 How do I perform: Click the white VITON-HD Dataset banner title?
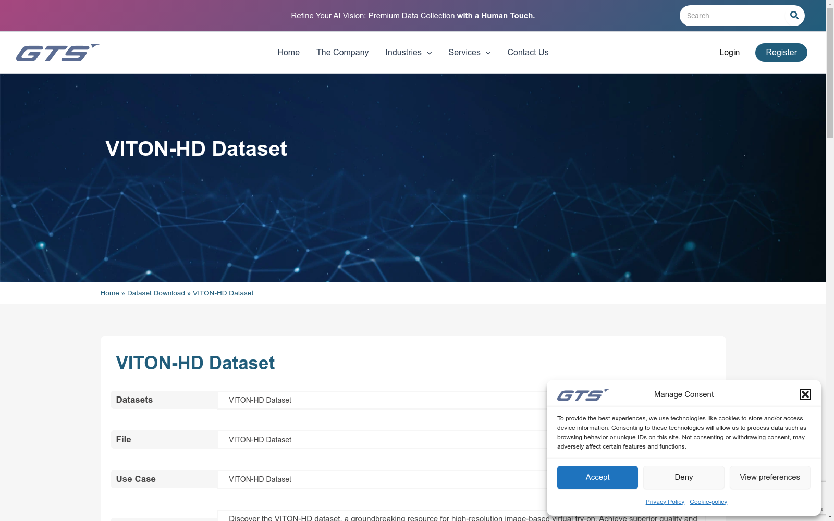[196, 149]
